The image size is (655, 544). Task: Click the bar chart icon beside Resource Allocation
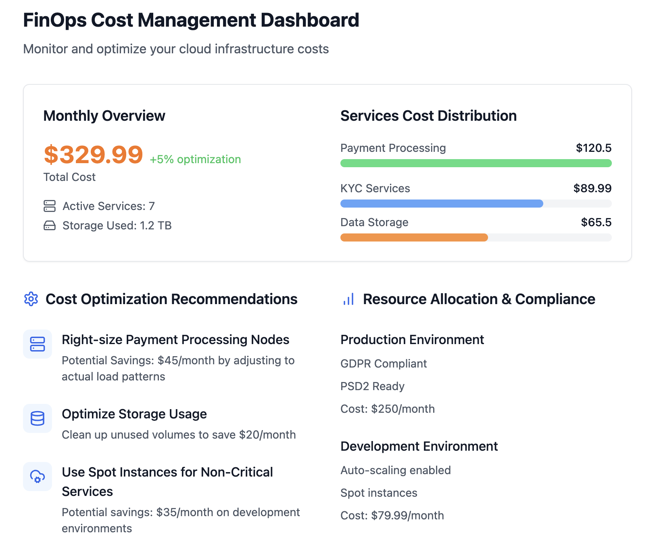click(x=348, y=299)
